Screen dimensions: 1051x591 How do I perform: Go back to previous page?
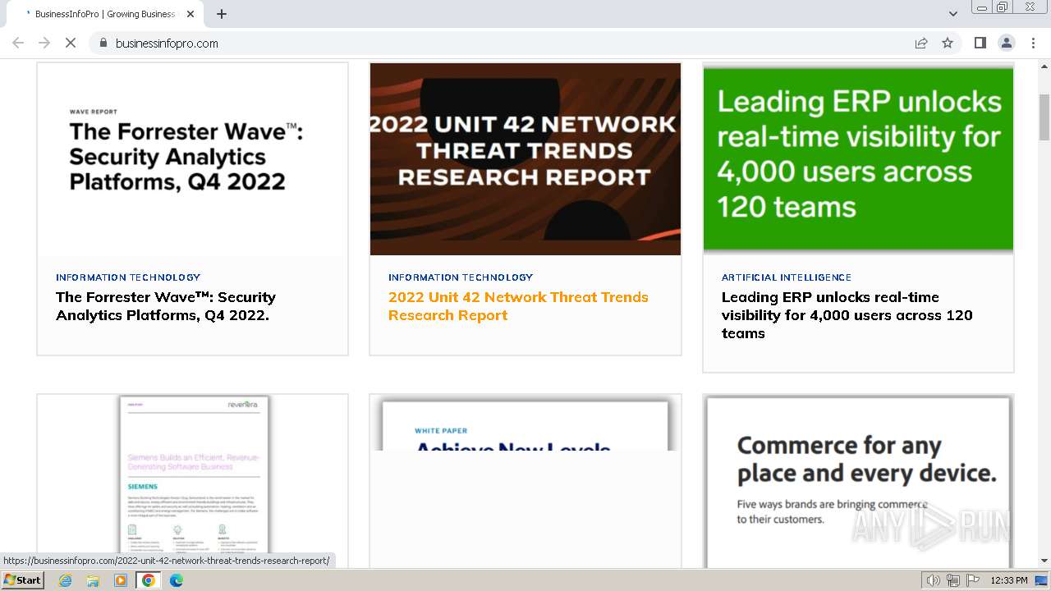tap(18, 43)
